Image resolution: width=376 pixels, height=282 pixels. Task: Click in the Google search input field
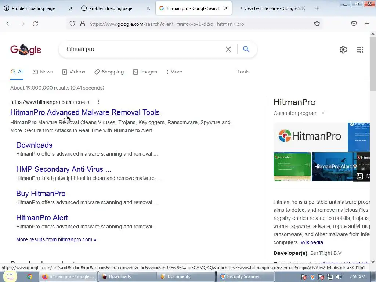tap(144, 49)
